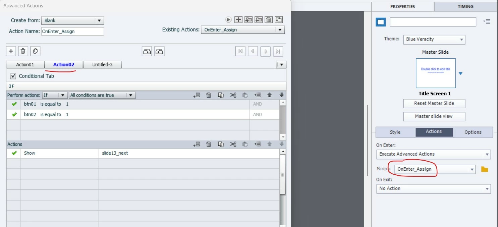Copy selected action in Actions toolbar

[x=221, y=144]
